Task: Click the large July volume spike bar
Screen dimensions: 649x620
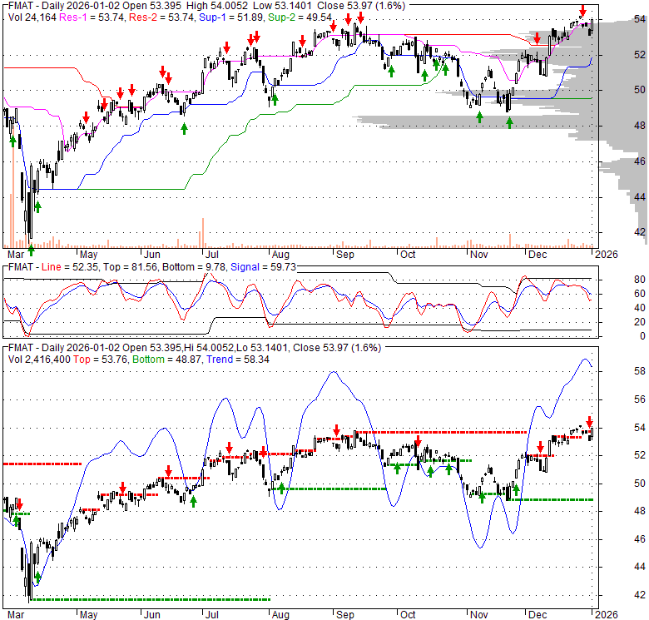Action: point(203,233)
